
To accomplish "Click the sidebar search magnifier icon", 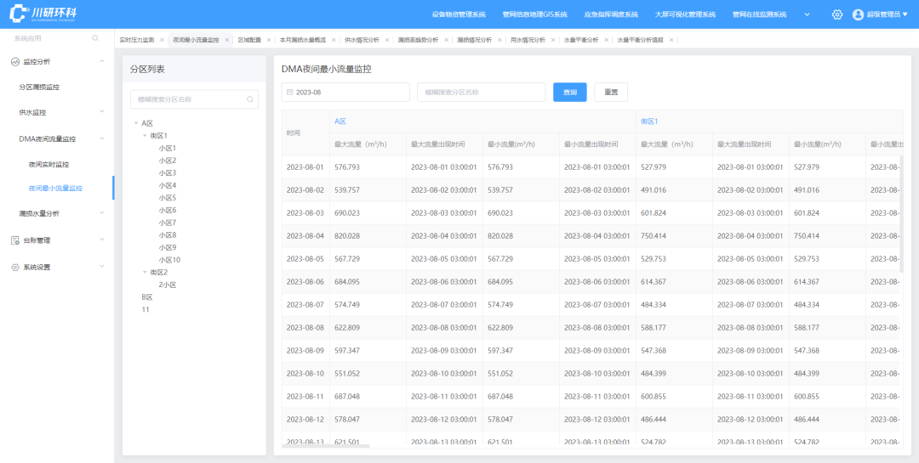I will tap(95, 38).
